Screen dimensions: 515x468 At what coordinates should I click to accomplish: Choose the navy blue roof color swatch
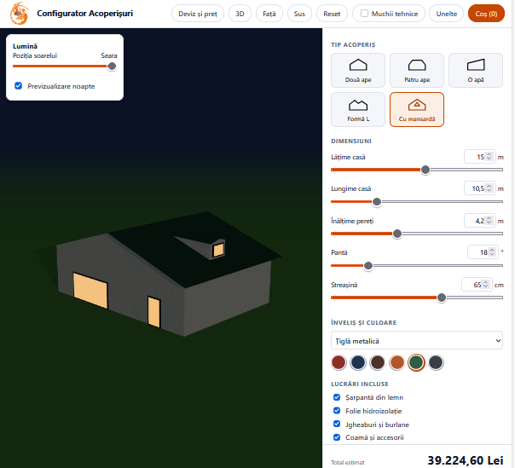tap(358, 362)
